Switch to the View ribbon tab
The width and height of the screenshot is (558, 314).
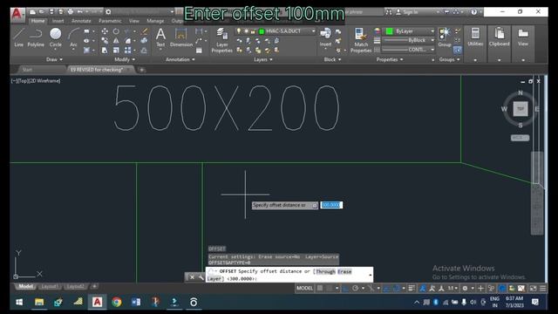134,21
